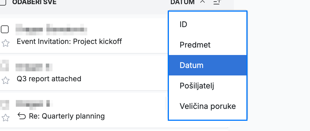Select Veličina poruke sort option
The image size is (310, 131).
[x=207, y=106]
